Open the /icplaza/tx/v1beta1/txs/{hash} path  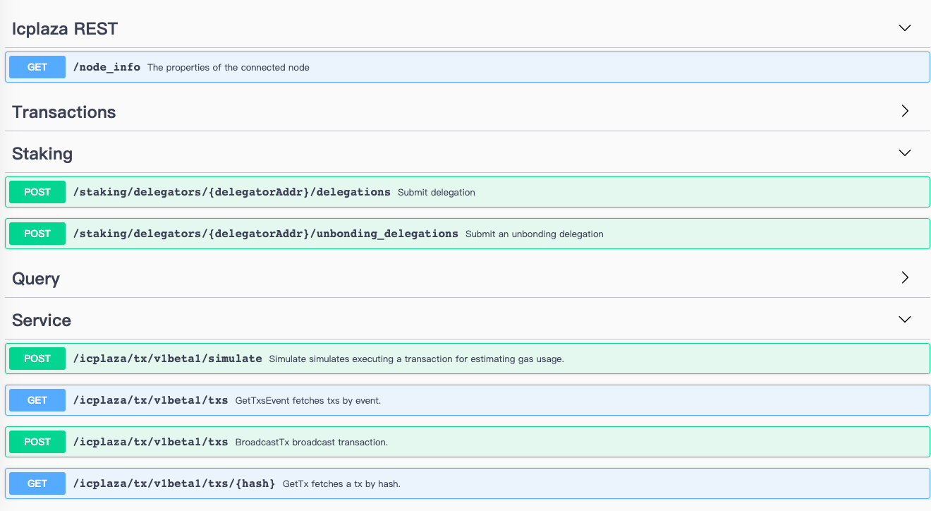click(174, 483)
